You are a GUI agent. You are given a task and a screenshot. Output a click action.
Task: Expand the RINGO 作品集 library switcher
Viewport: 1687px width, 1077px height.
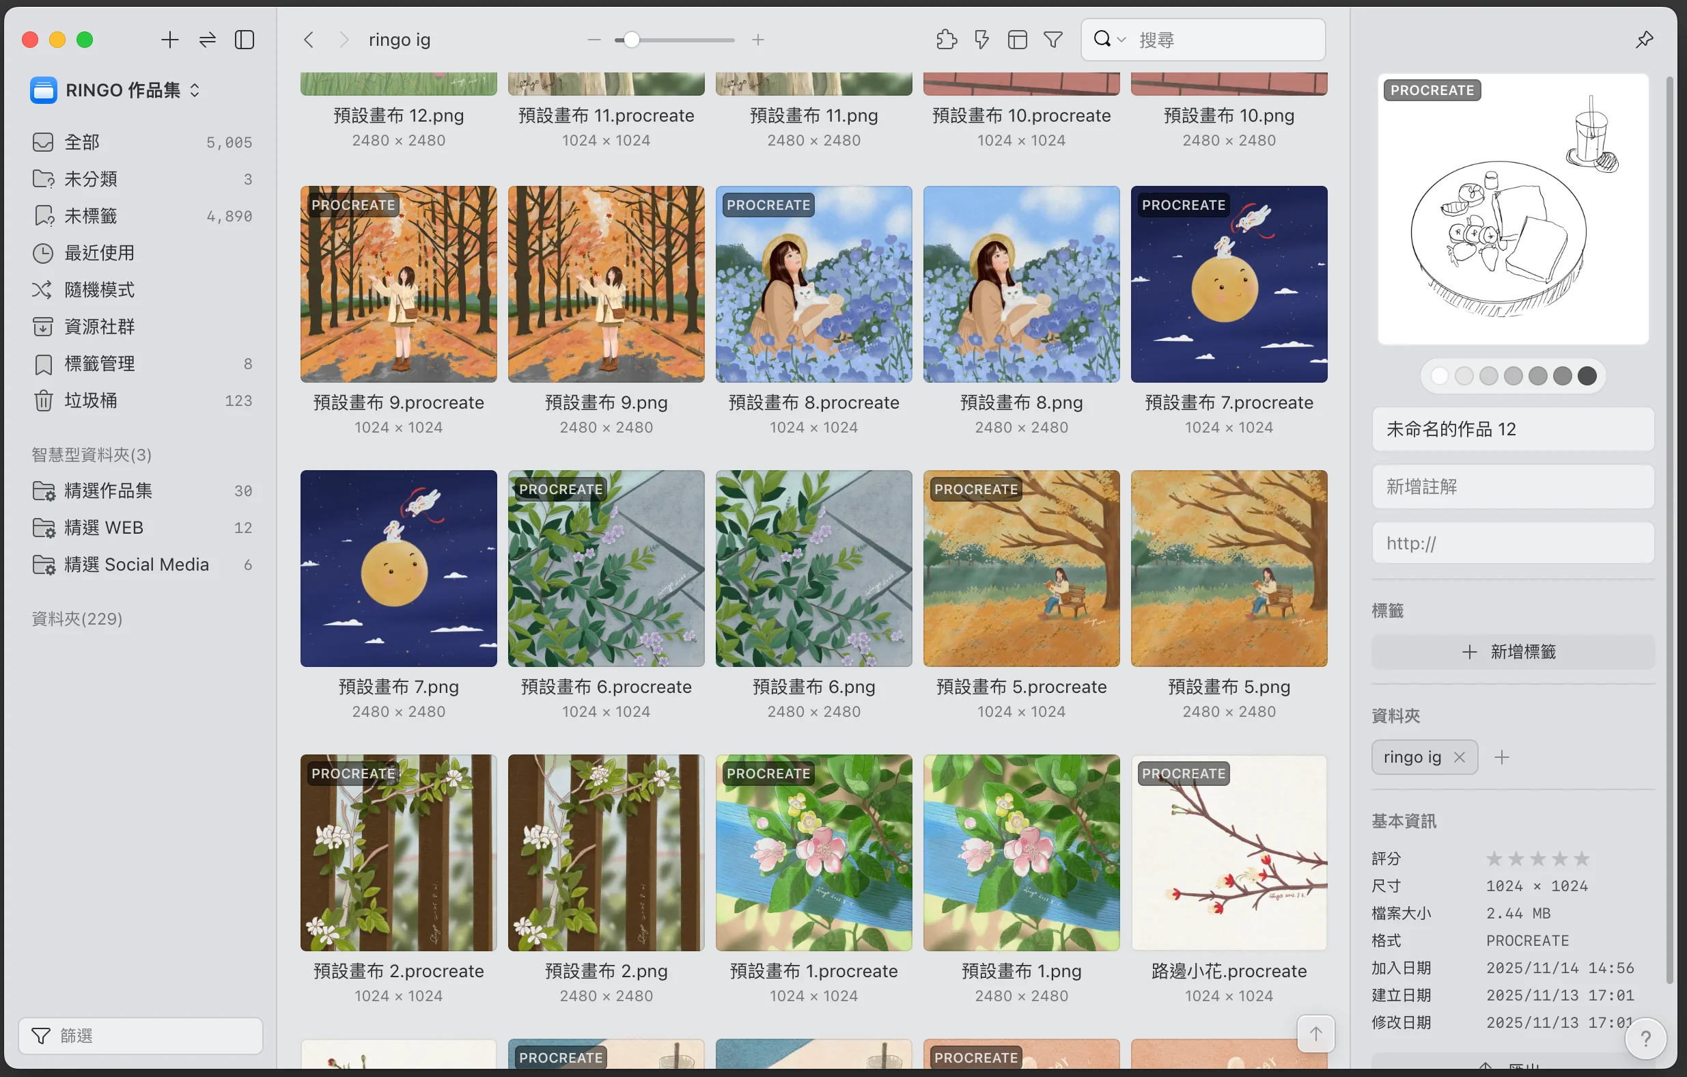195,90
